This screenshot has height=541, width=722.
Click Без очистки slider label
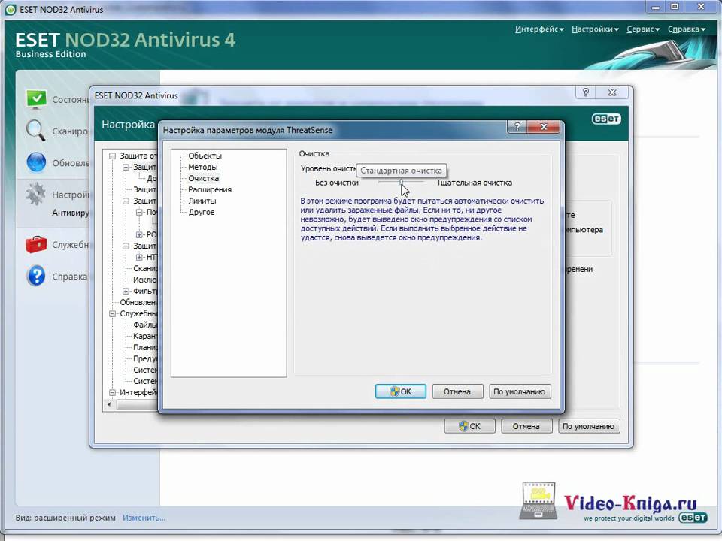[337, 183]
